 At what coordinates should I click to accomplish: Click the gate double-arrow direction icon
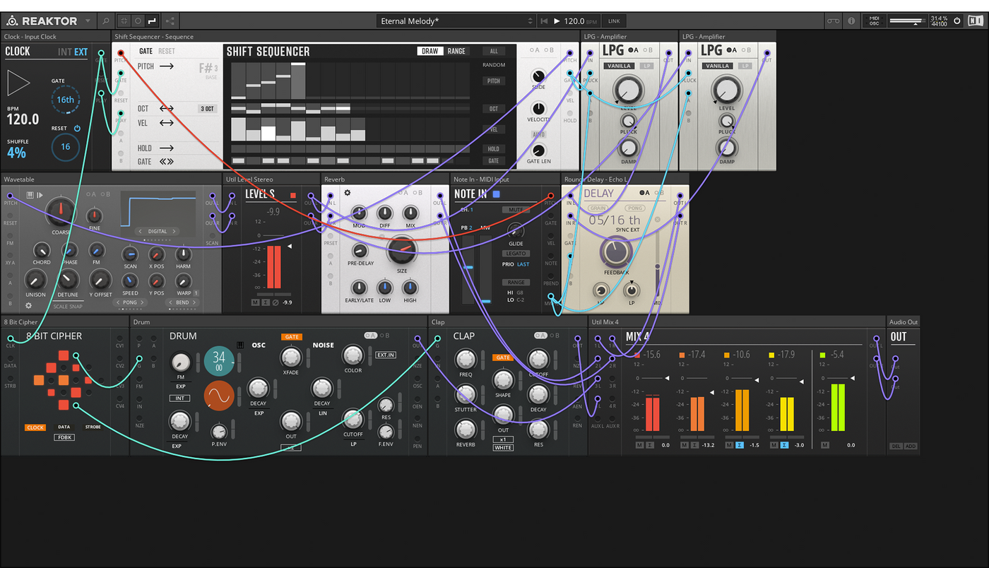[167, 162]
